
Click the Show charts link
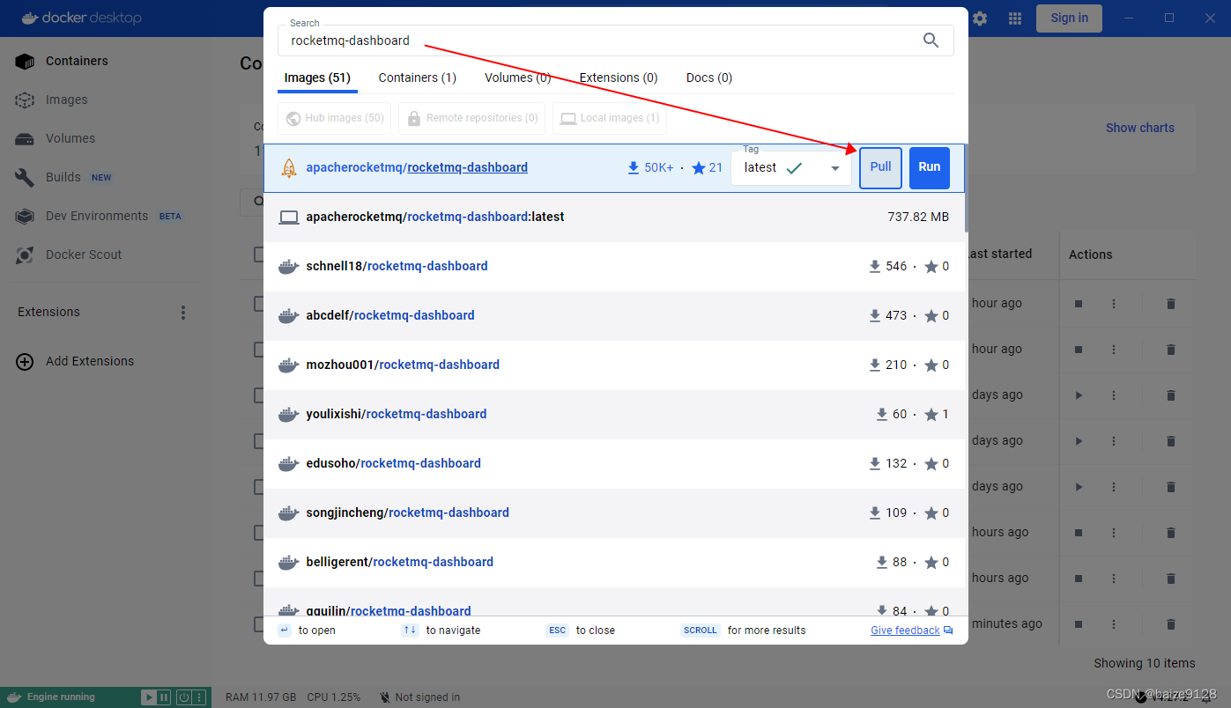click(x=1140, y=128)
